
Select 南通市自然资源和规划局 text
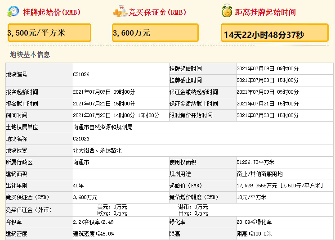(103, 127)
